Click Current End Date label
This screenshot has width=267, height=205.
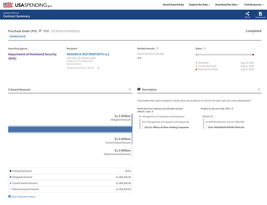click(x=207, y=66)
